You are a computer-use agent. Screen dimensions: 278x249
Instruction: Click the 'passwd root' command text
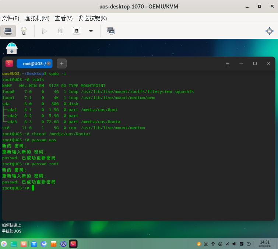[45, 164]
